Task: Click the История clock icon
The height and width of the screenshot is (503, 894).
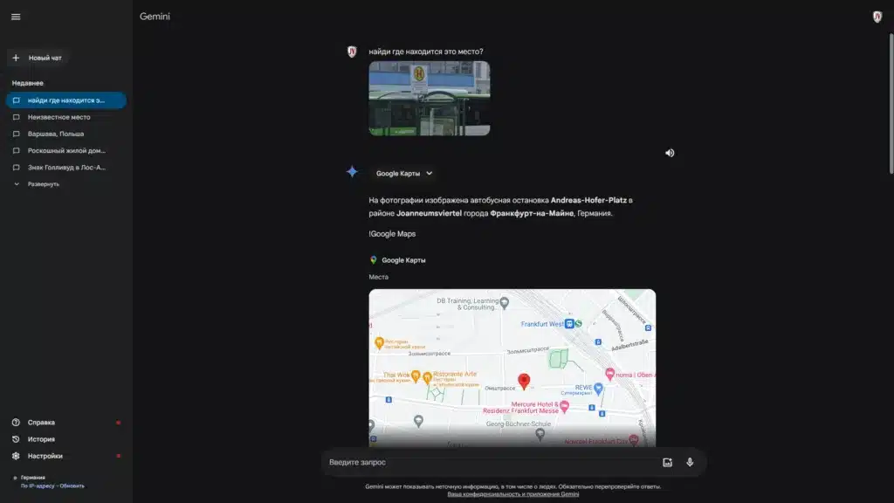Action: 16,439
